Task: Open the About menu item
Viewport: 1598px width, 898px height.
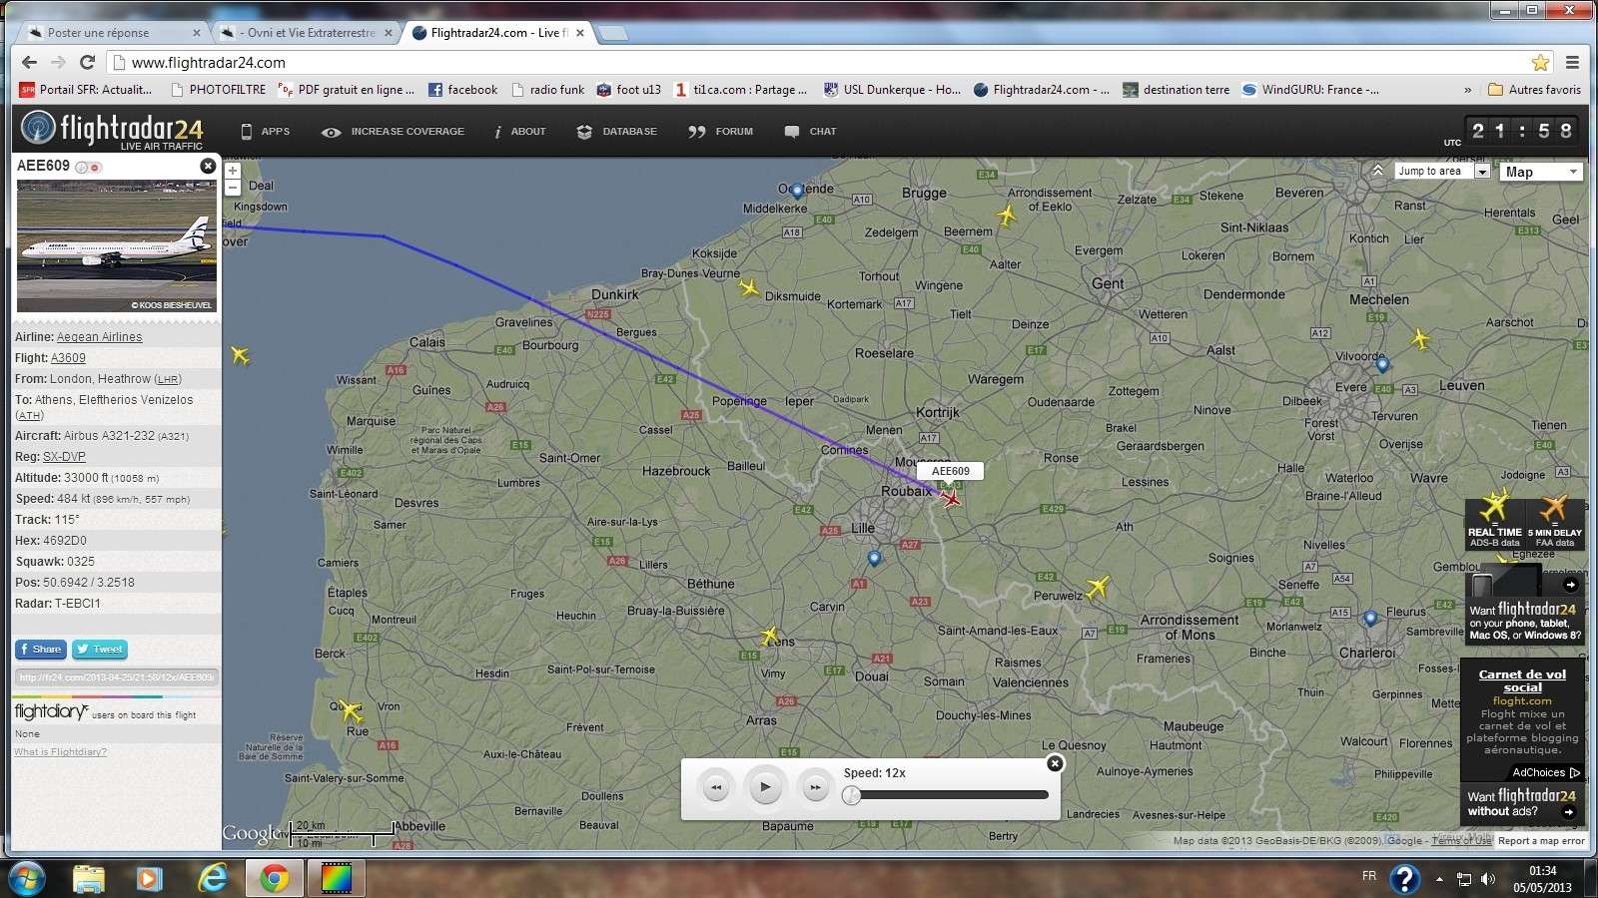Action: [520, 132]
